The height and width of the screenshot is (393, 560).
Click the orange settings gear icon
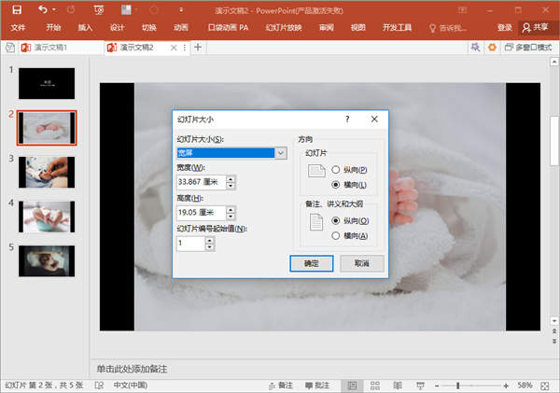492,48
